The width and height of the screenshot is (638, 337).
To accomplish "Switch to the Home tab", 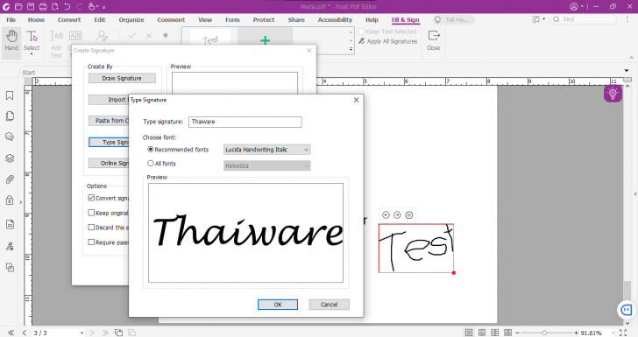I will point(36,19).
